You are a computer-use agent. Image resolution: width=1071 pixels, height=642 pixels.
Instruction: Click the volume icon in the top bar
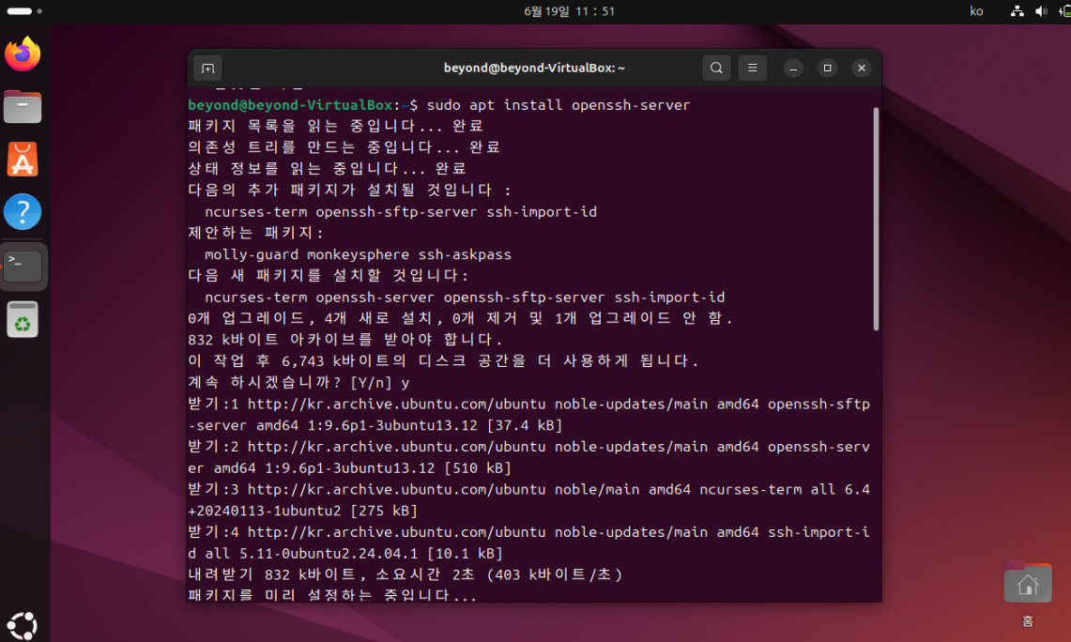tap(1041, 11)
